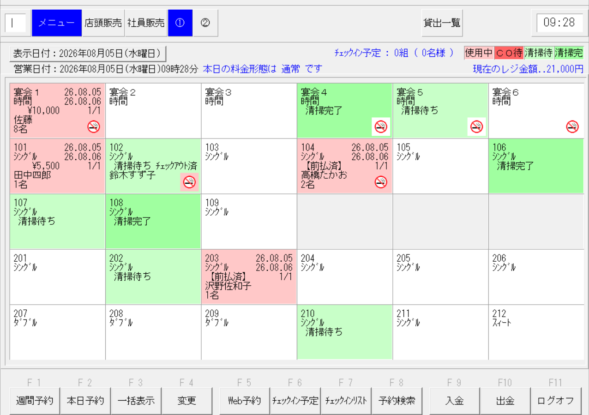Select vacant room 204

(x=345, y=277)
